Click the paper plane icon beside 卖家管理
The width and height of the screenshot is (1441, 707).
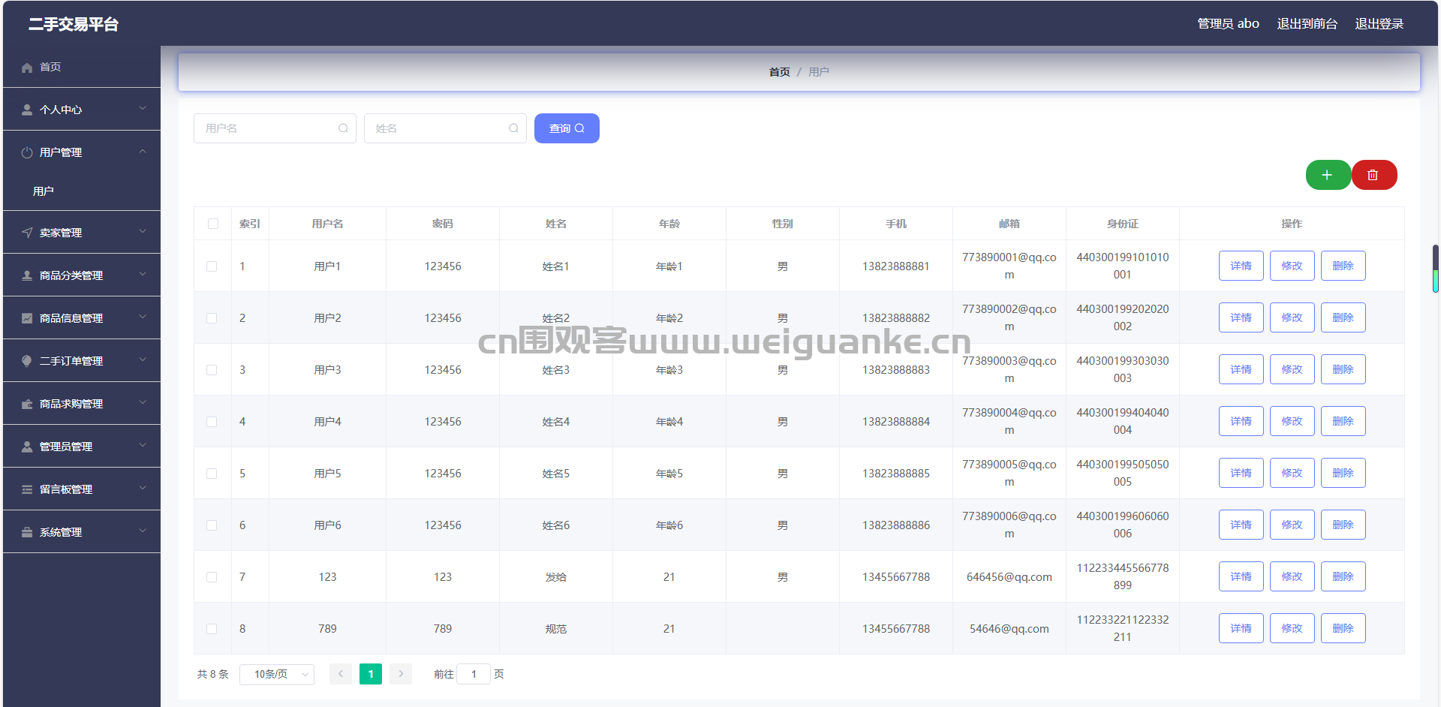(x=27, y=233)
